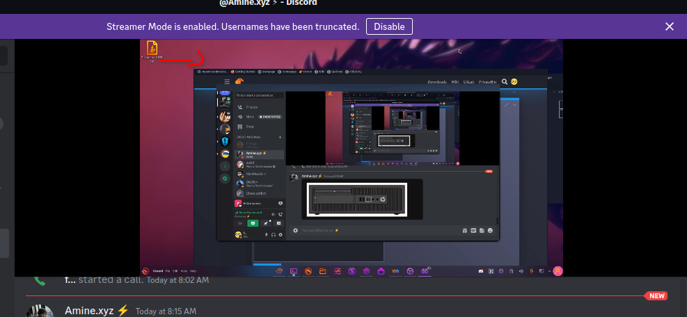Screen dimensions: 687x317
Task: Expand hidden tray icons chevron in stream
Action: (549, 271)
